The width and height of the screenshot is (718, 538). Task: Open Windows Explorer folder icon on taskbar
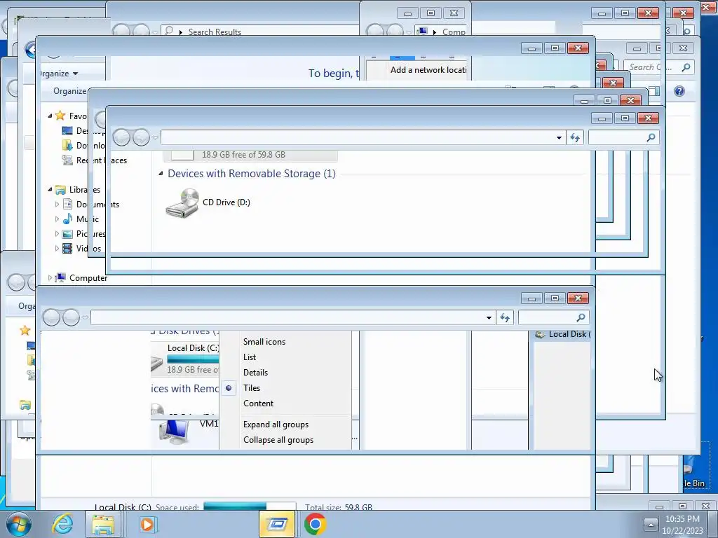pos(104,524)
